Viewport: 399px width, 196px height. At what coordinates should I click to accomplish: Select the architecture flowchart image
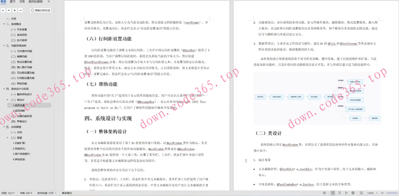317,99
